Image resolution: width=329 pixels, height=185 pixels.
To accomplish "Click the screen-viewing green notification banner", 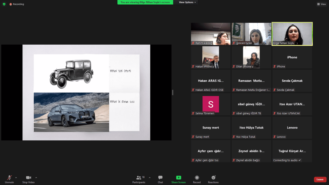I will pos(145,2).
